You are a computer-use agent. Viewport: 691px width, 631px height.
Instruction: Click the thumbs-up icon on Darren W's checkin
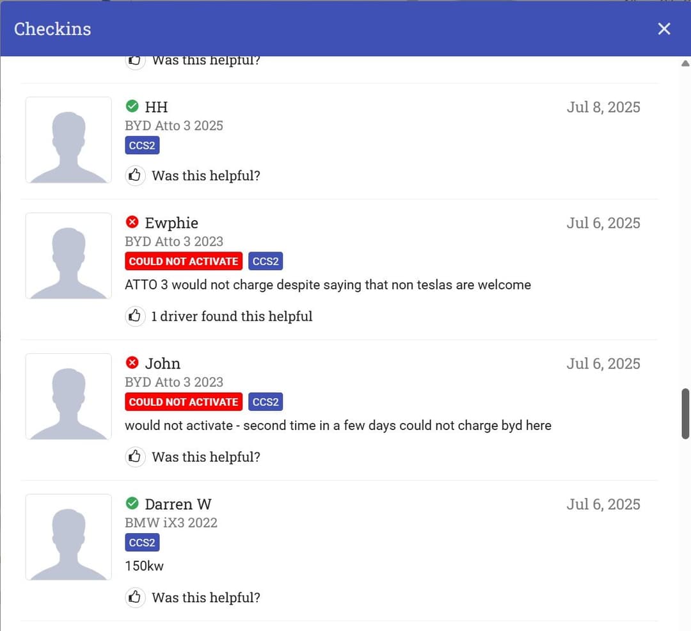[135, 597]
